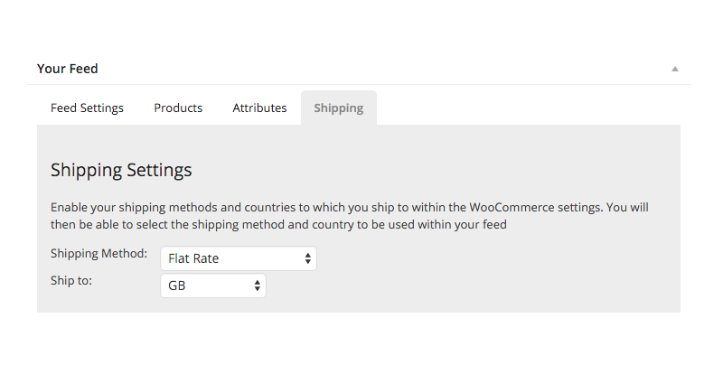723x384 pixels.
Task: Click the Shipping Method label
Action: pos(99,254)
